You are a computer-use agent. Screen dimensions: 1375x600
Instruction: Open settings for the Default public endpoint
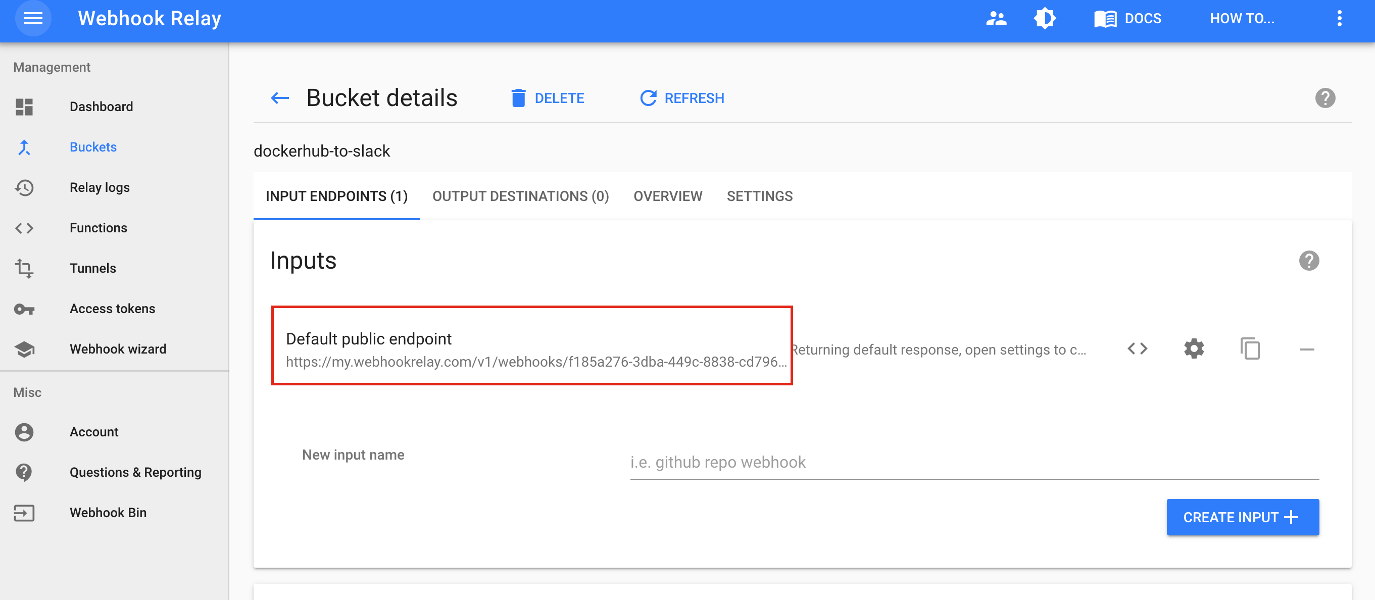[1194, 348]
